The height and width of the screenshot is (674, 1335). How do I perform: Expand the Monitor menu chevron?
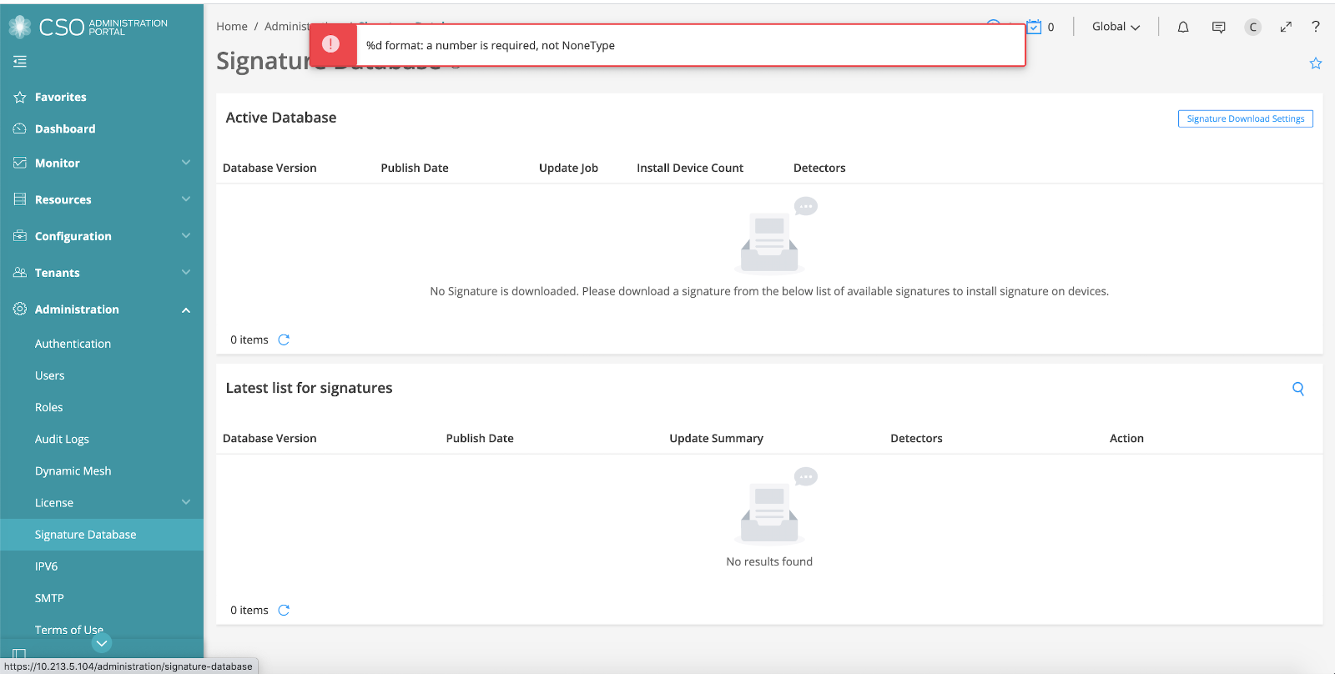[x=186, y=163]
